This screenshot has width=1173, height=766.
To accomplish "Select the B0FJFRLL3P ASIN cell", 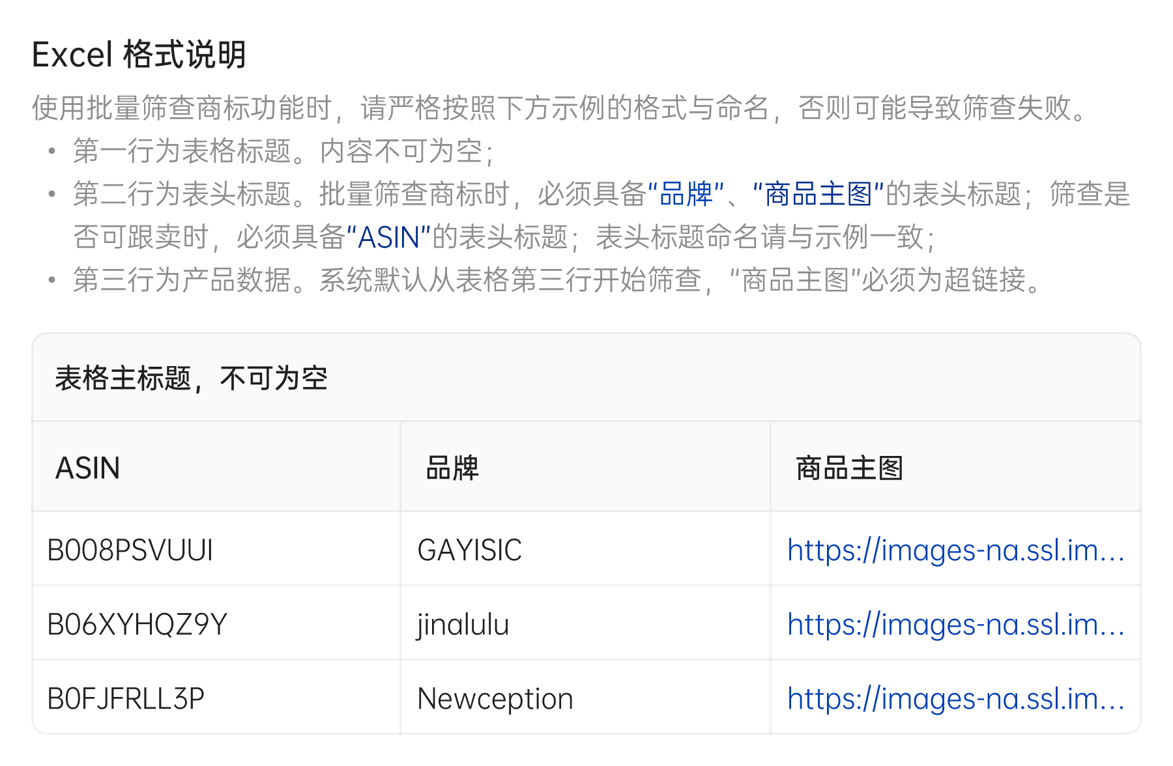I will [126, 699].
